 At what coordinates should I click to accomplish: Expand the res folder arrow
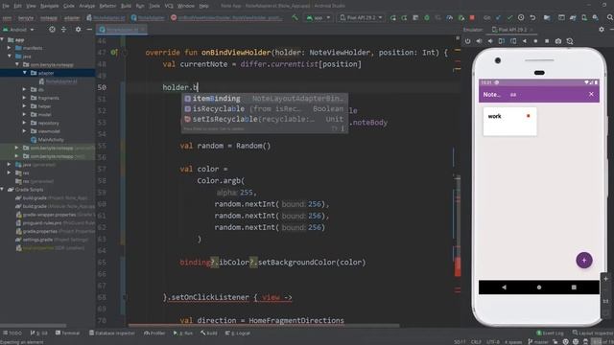point(10,172)
